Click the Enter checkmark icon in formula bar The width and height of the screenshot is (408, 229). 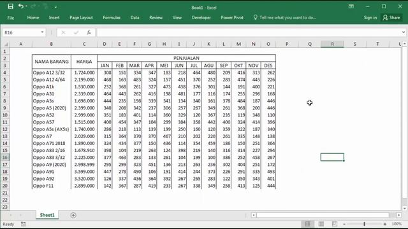76,32
